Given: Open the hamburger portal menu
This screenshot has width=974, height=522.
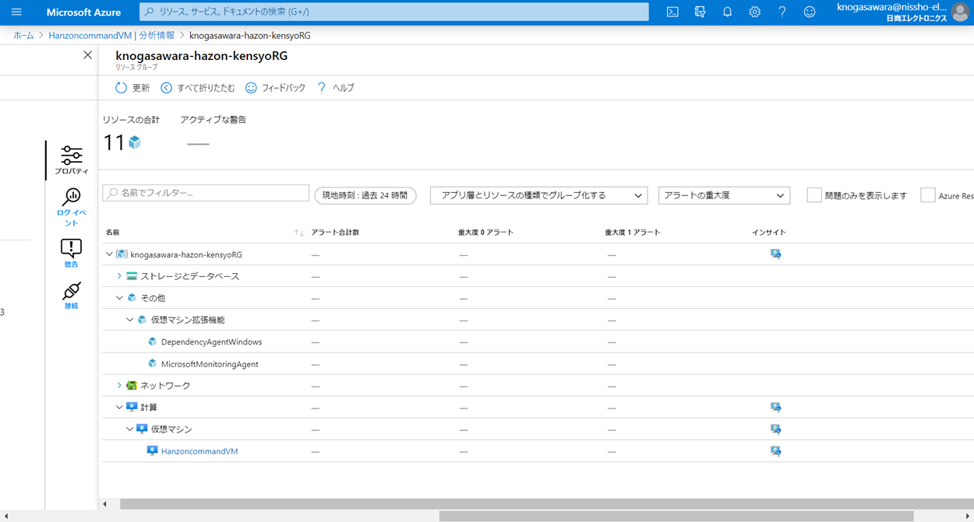Looking at the screenshot, I should click(x=16, y=12).
